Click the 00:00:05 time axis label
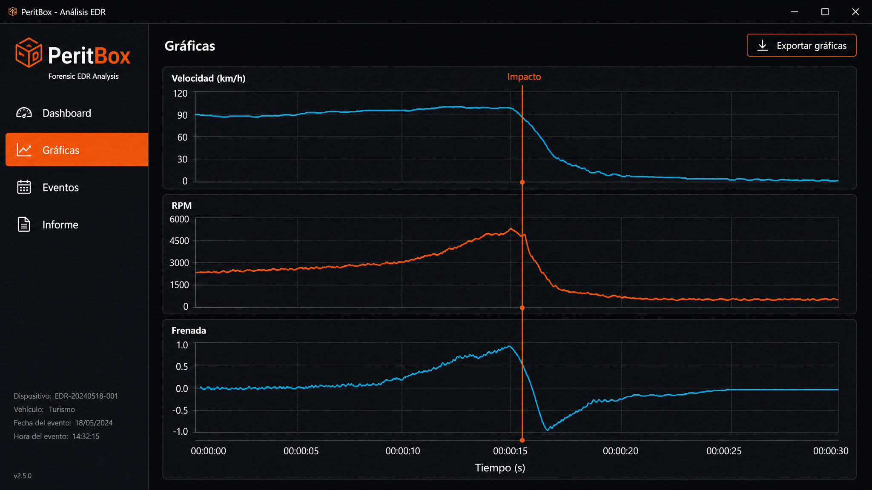This screenshot has height=490, width=872. coord(301,451)
